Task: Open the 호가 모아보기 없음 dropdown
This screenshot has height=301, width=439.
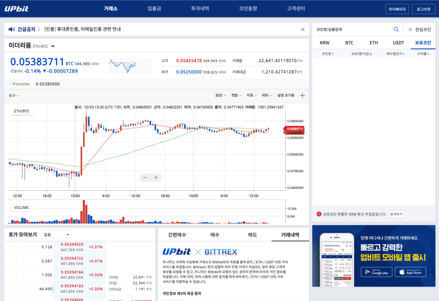Action: (x=56, y=234)
